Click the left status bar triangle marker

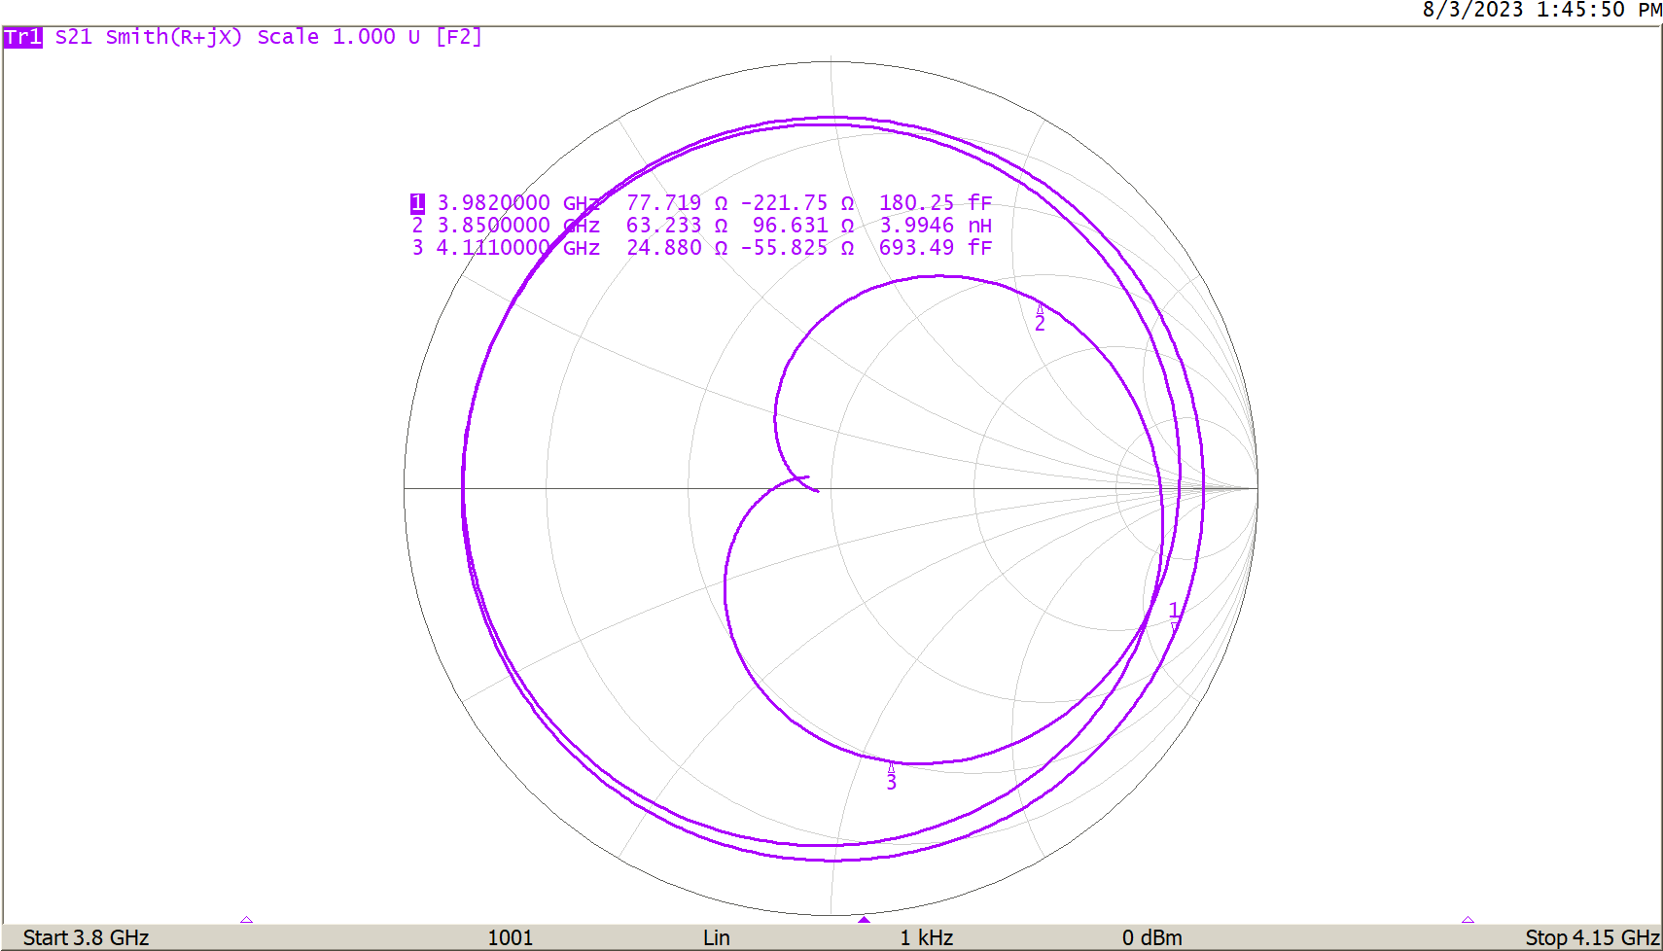pos(246,918)
